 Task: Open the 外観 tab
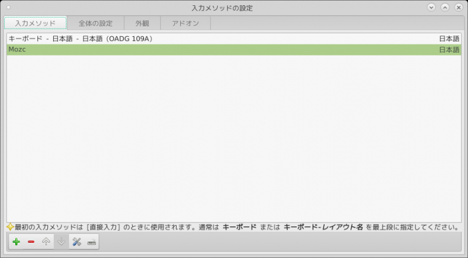click(142, 23)
